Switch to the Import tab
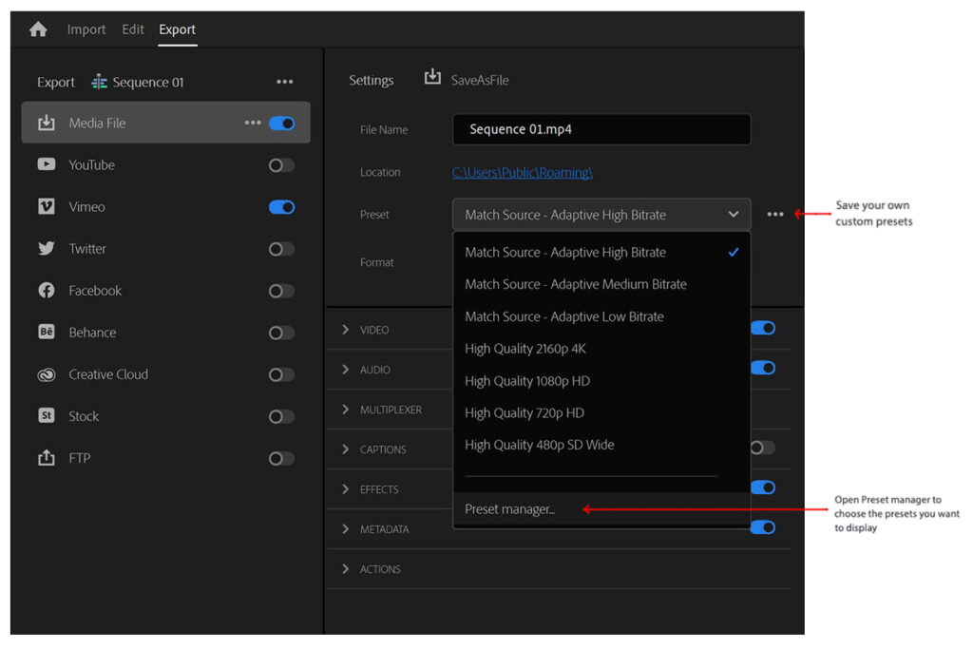The image size is (973, 649). 86,29
